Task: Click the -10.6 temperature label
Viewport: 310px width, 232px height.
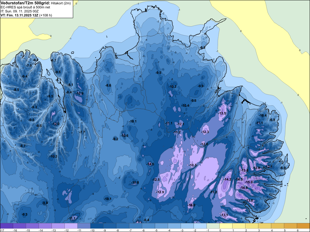Action: [x=125, y=136]
